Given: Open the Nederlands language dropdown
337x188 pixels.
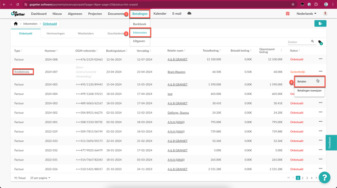Looking at the screenshot, I should tap(307, 14).
